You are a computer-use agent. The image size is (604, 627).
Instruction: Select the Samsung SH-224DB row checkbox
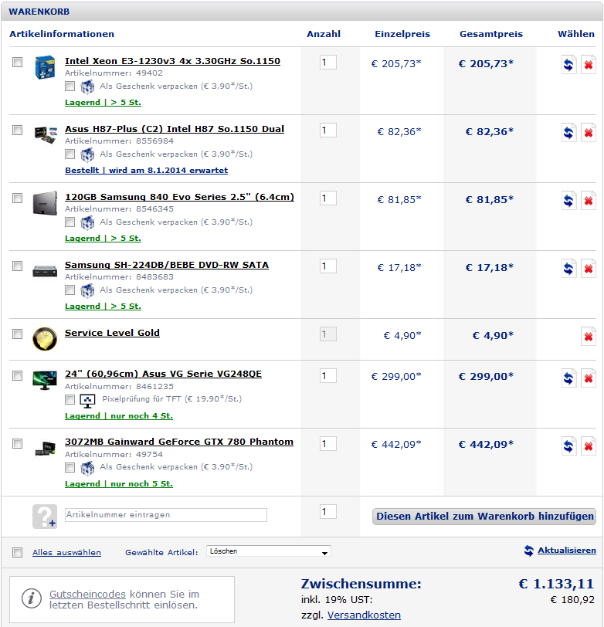(17, 266)
